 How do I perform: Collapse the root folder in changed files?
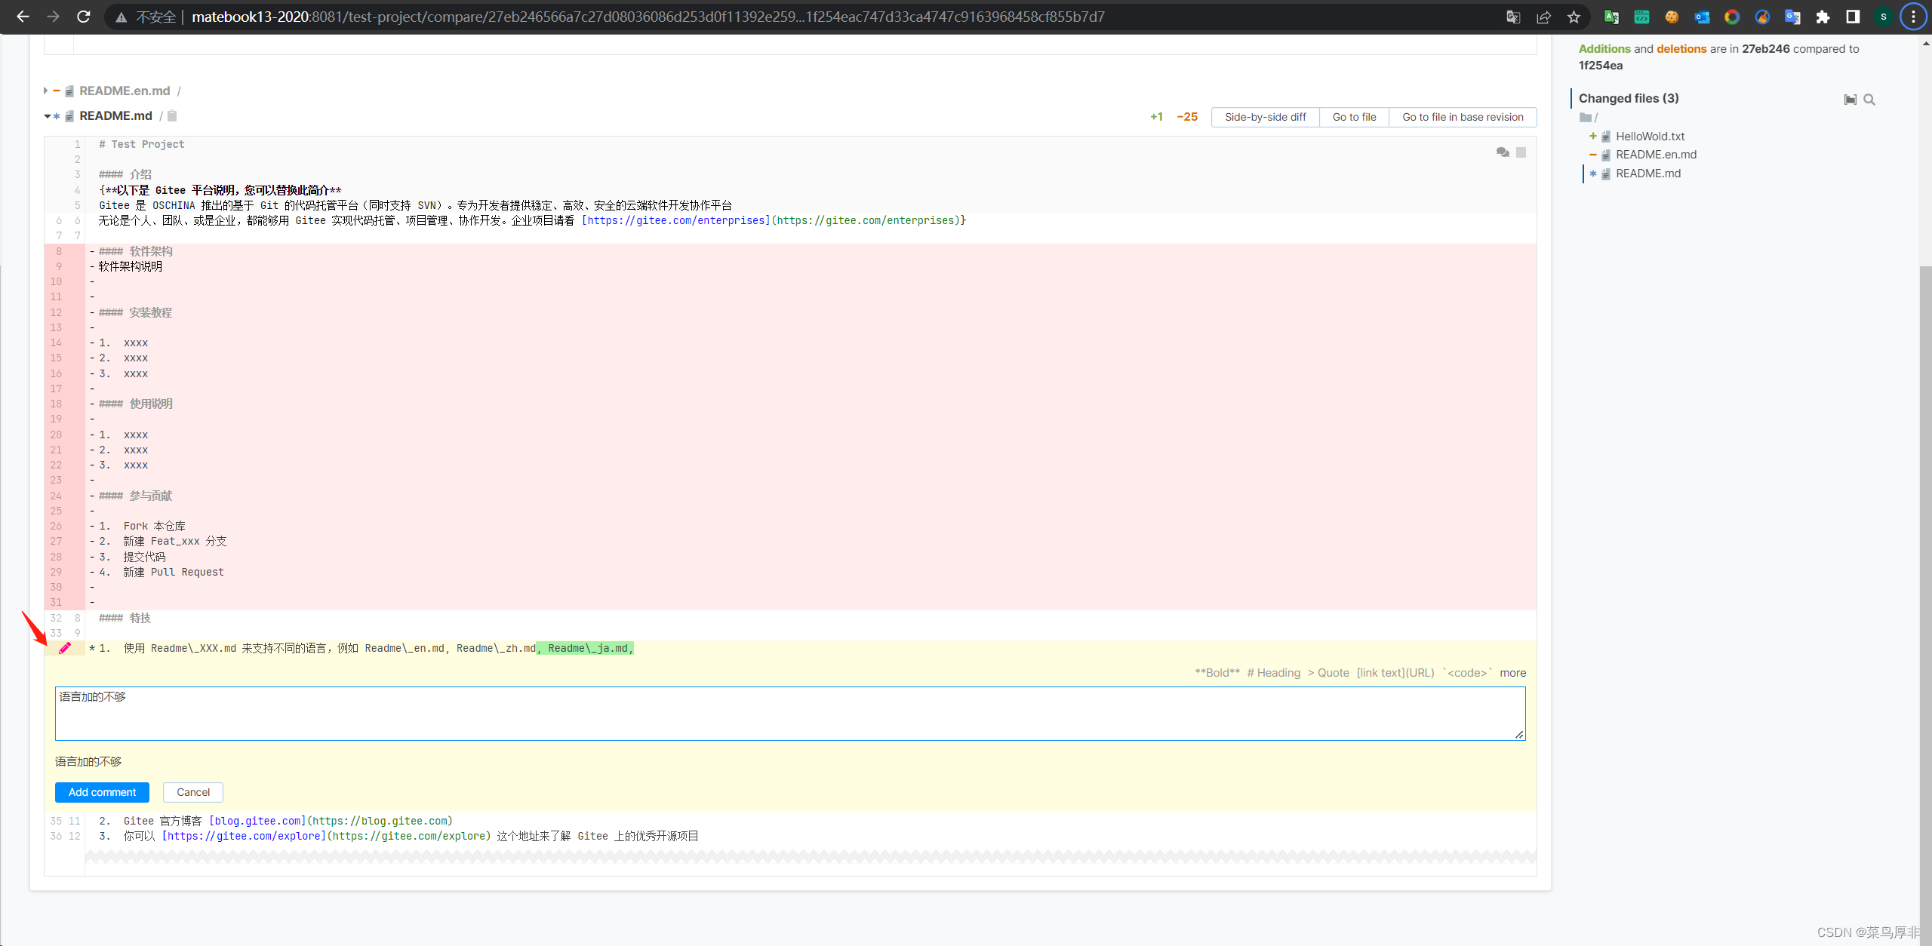(x=1586, y=118)
